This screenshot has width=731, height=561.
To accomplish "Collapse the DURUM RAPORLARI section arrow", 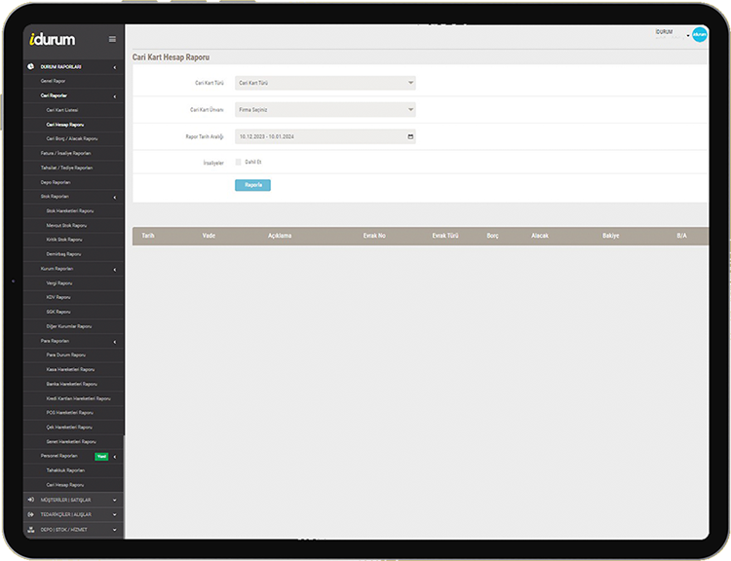I will point(115,67).
